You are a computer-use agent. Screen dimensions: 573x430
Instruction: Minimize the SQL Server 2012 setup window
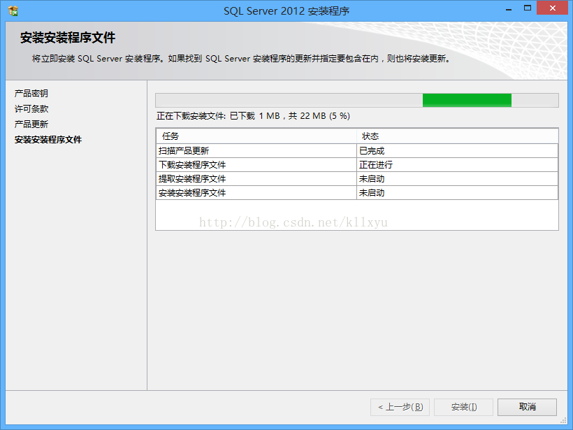pos(509,9)
